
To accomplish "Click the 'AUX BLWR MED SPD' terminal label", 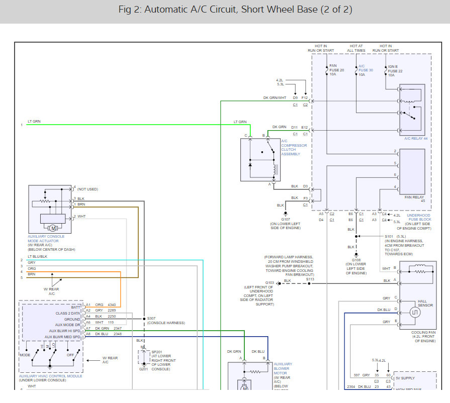I will [x=62, y=337].
